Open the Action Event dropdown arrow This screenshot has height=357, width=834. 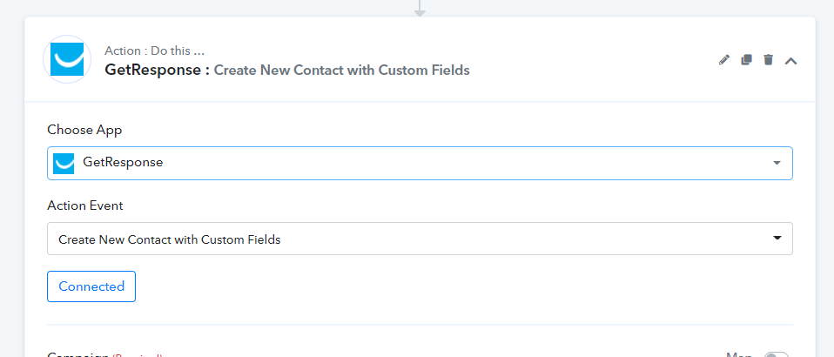[777, 239]
